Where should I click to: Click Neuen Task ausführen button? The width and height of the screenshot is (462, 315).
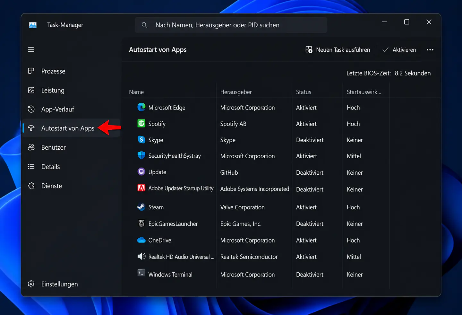click(x=338, y=50)
